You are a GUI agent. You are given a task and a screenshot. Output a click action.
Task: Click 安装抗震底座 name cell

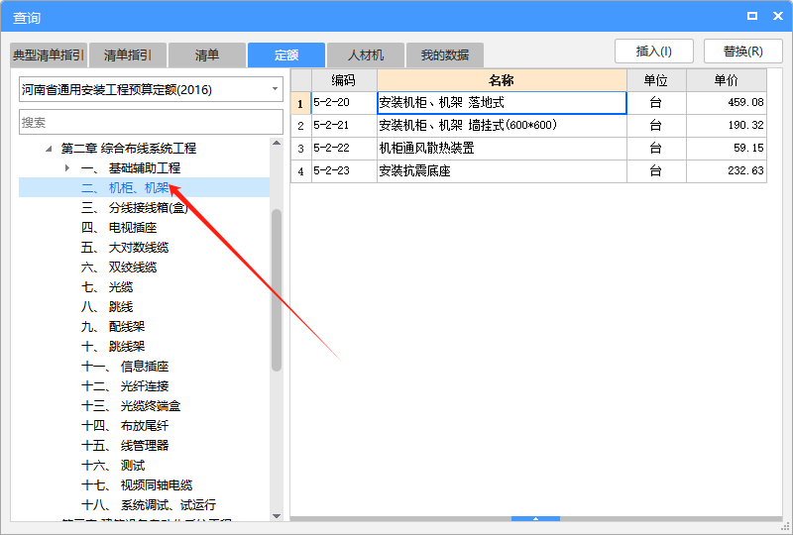click(502, 171)
